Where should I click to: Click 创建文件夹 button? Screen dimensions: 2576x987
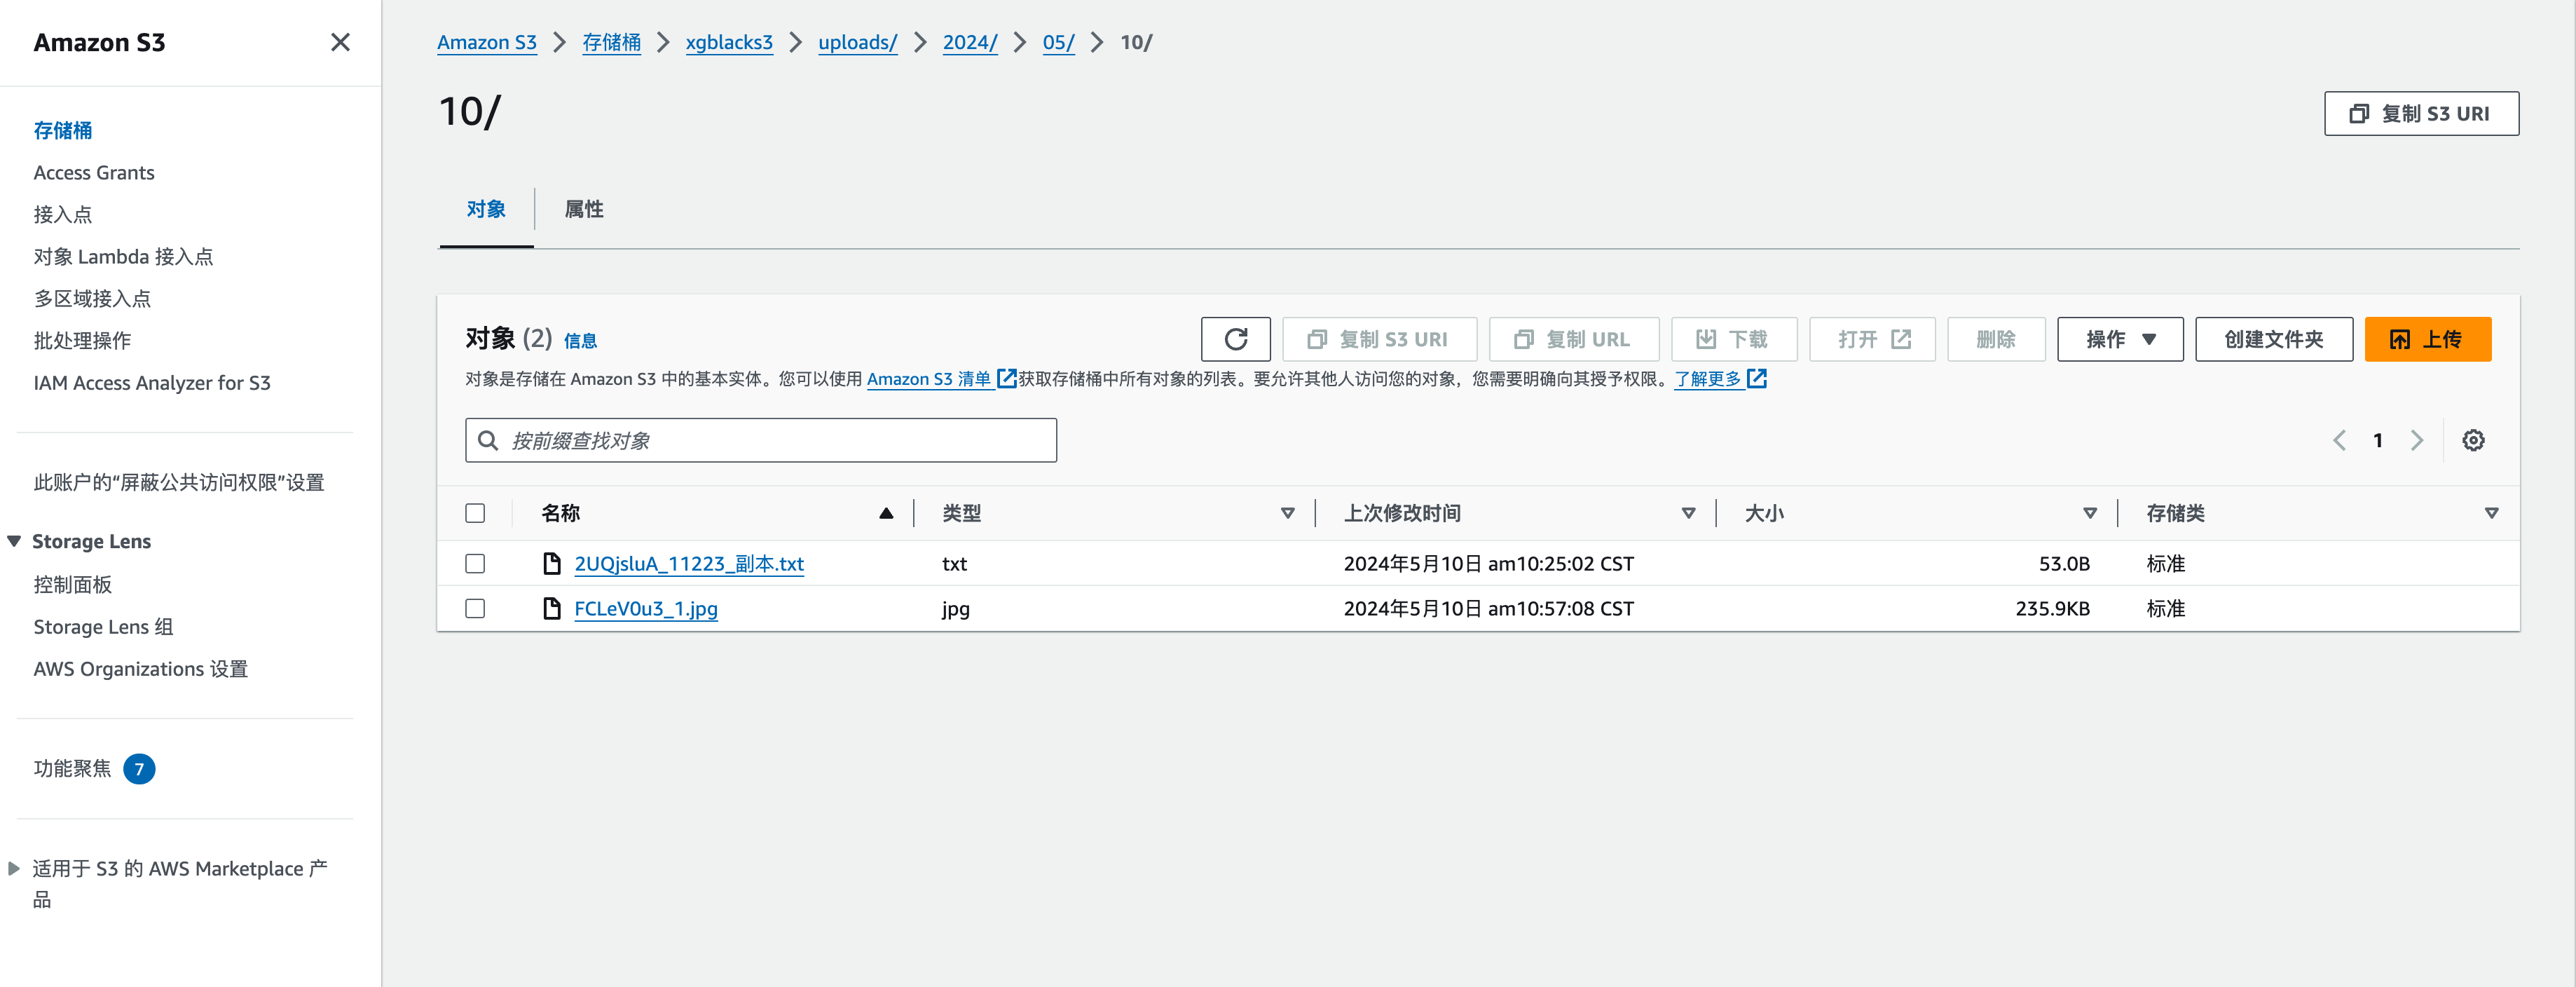tap(2273, 339)
